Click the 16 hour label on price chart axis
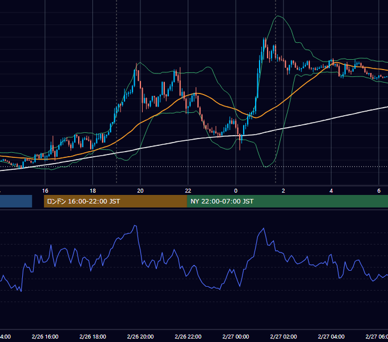 [x=45, y=191]
